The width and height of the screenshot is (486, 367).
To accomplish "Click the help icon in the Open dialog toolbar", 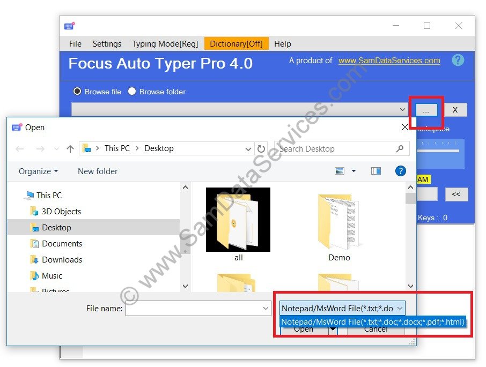I will coord(400,171).
